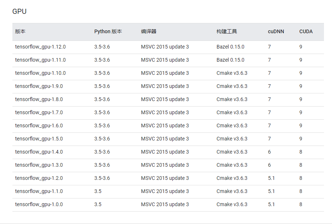Select tensorflow_gpu-1.10.0 version cell
The width and height of the screenshot is (332, 224).
coord(40,73)
